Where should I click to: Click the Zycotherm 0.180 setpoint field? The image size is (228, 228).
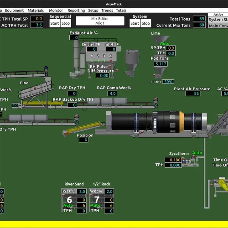(x=173, y=160)
